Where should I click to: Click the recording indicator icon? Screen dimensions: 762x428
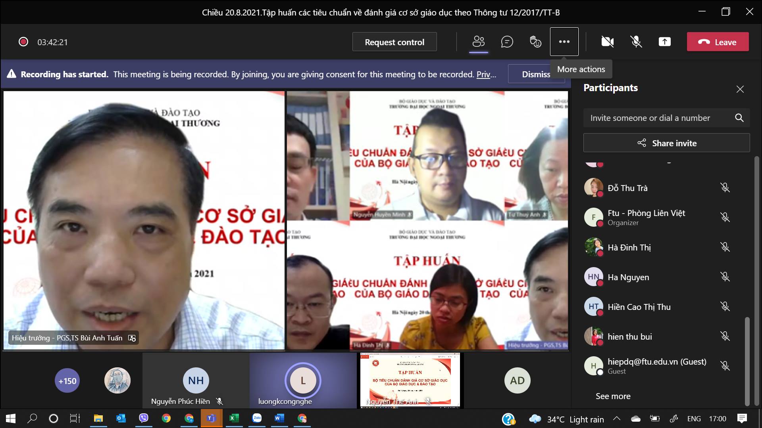tap(23, 42)
